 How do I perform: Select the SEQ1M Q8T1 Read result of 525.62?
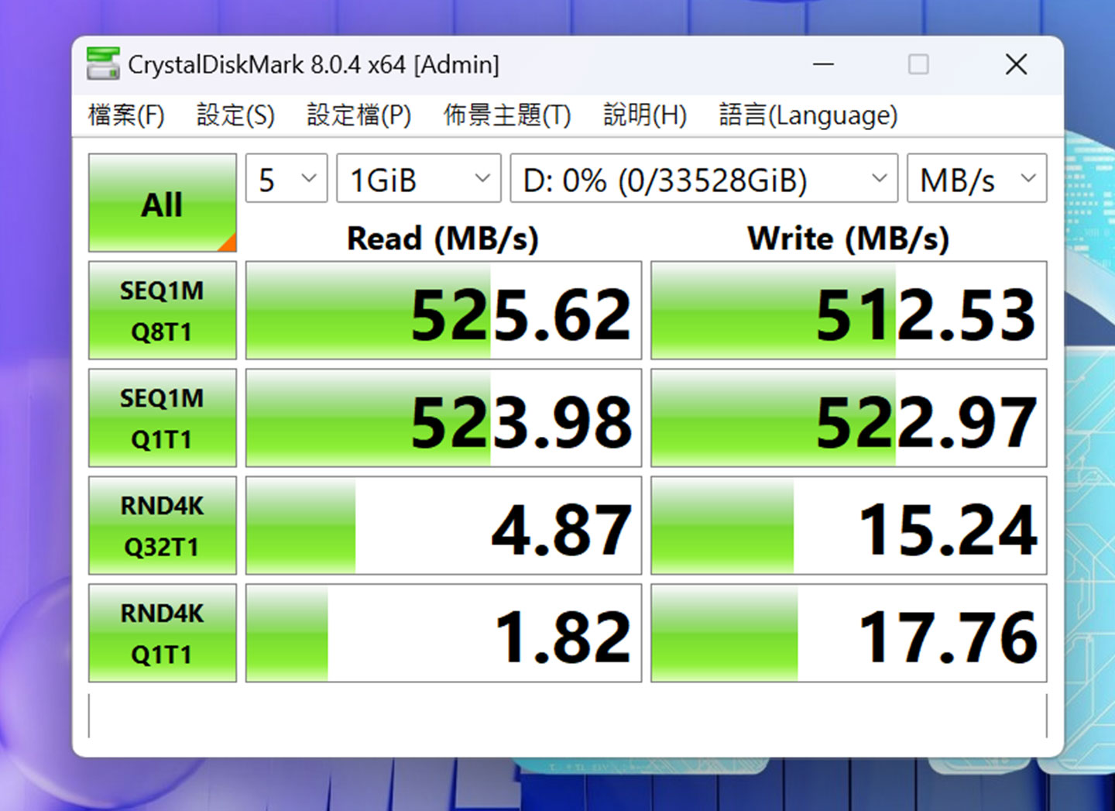[443, 310]
